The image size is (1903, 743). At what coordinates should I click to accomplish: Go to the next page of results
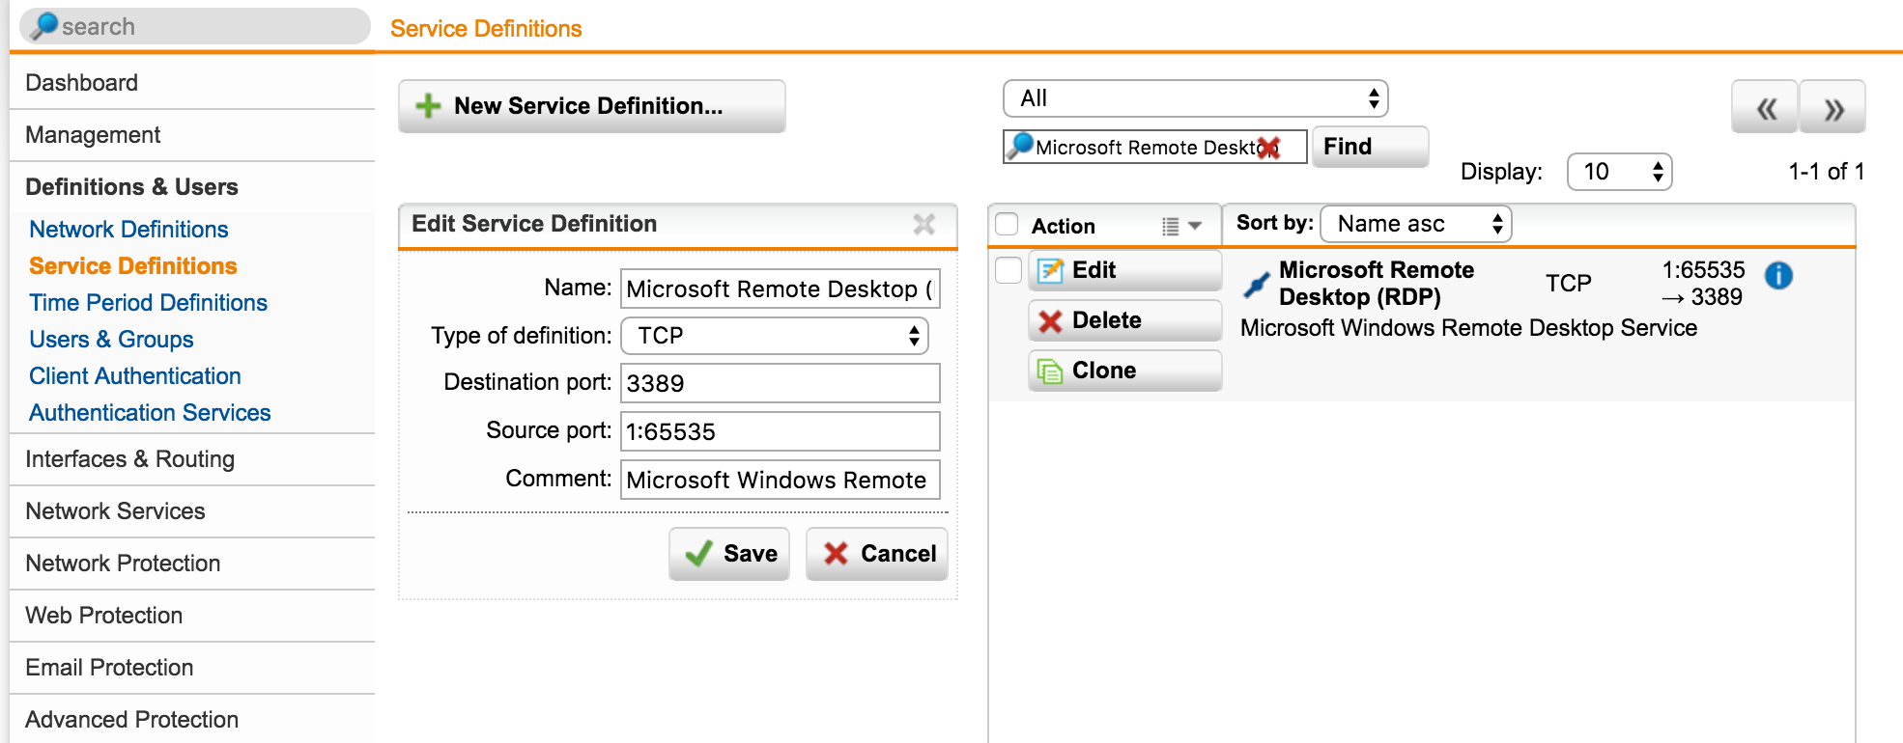1832,107
